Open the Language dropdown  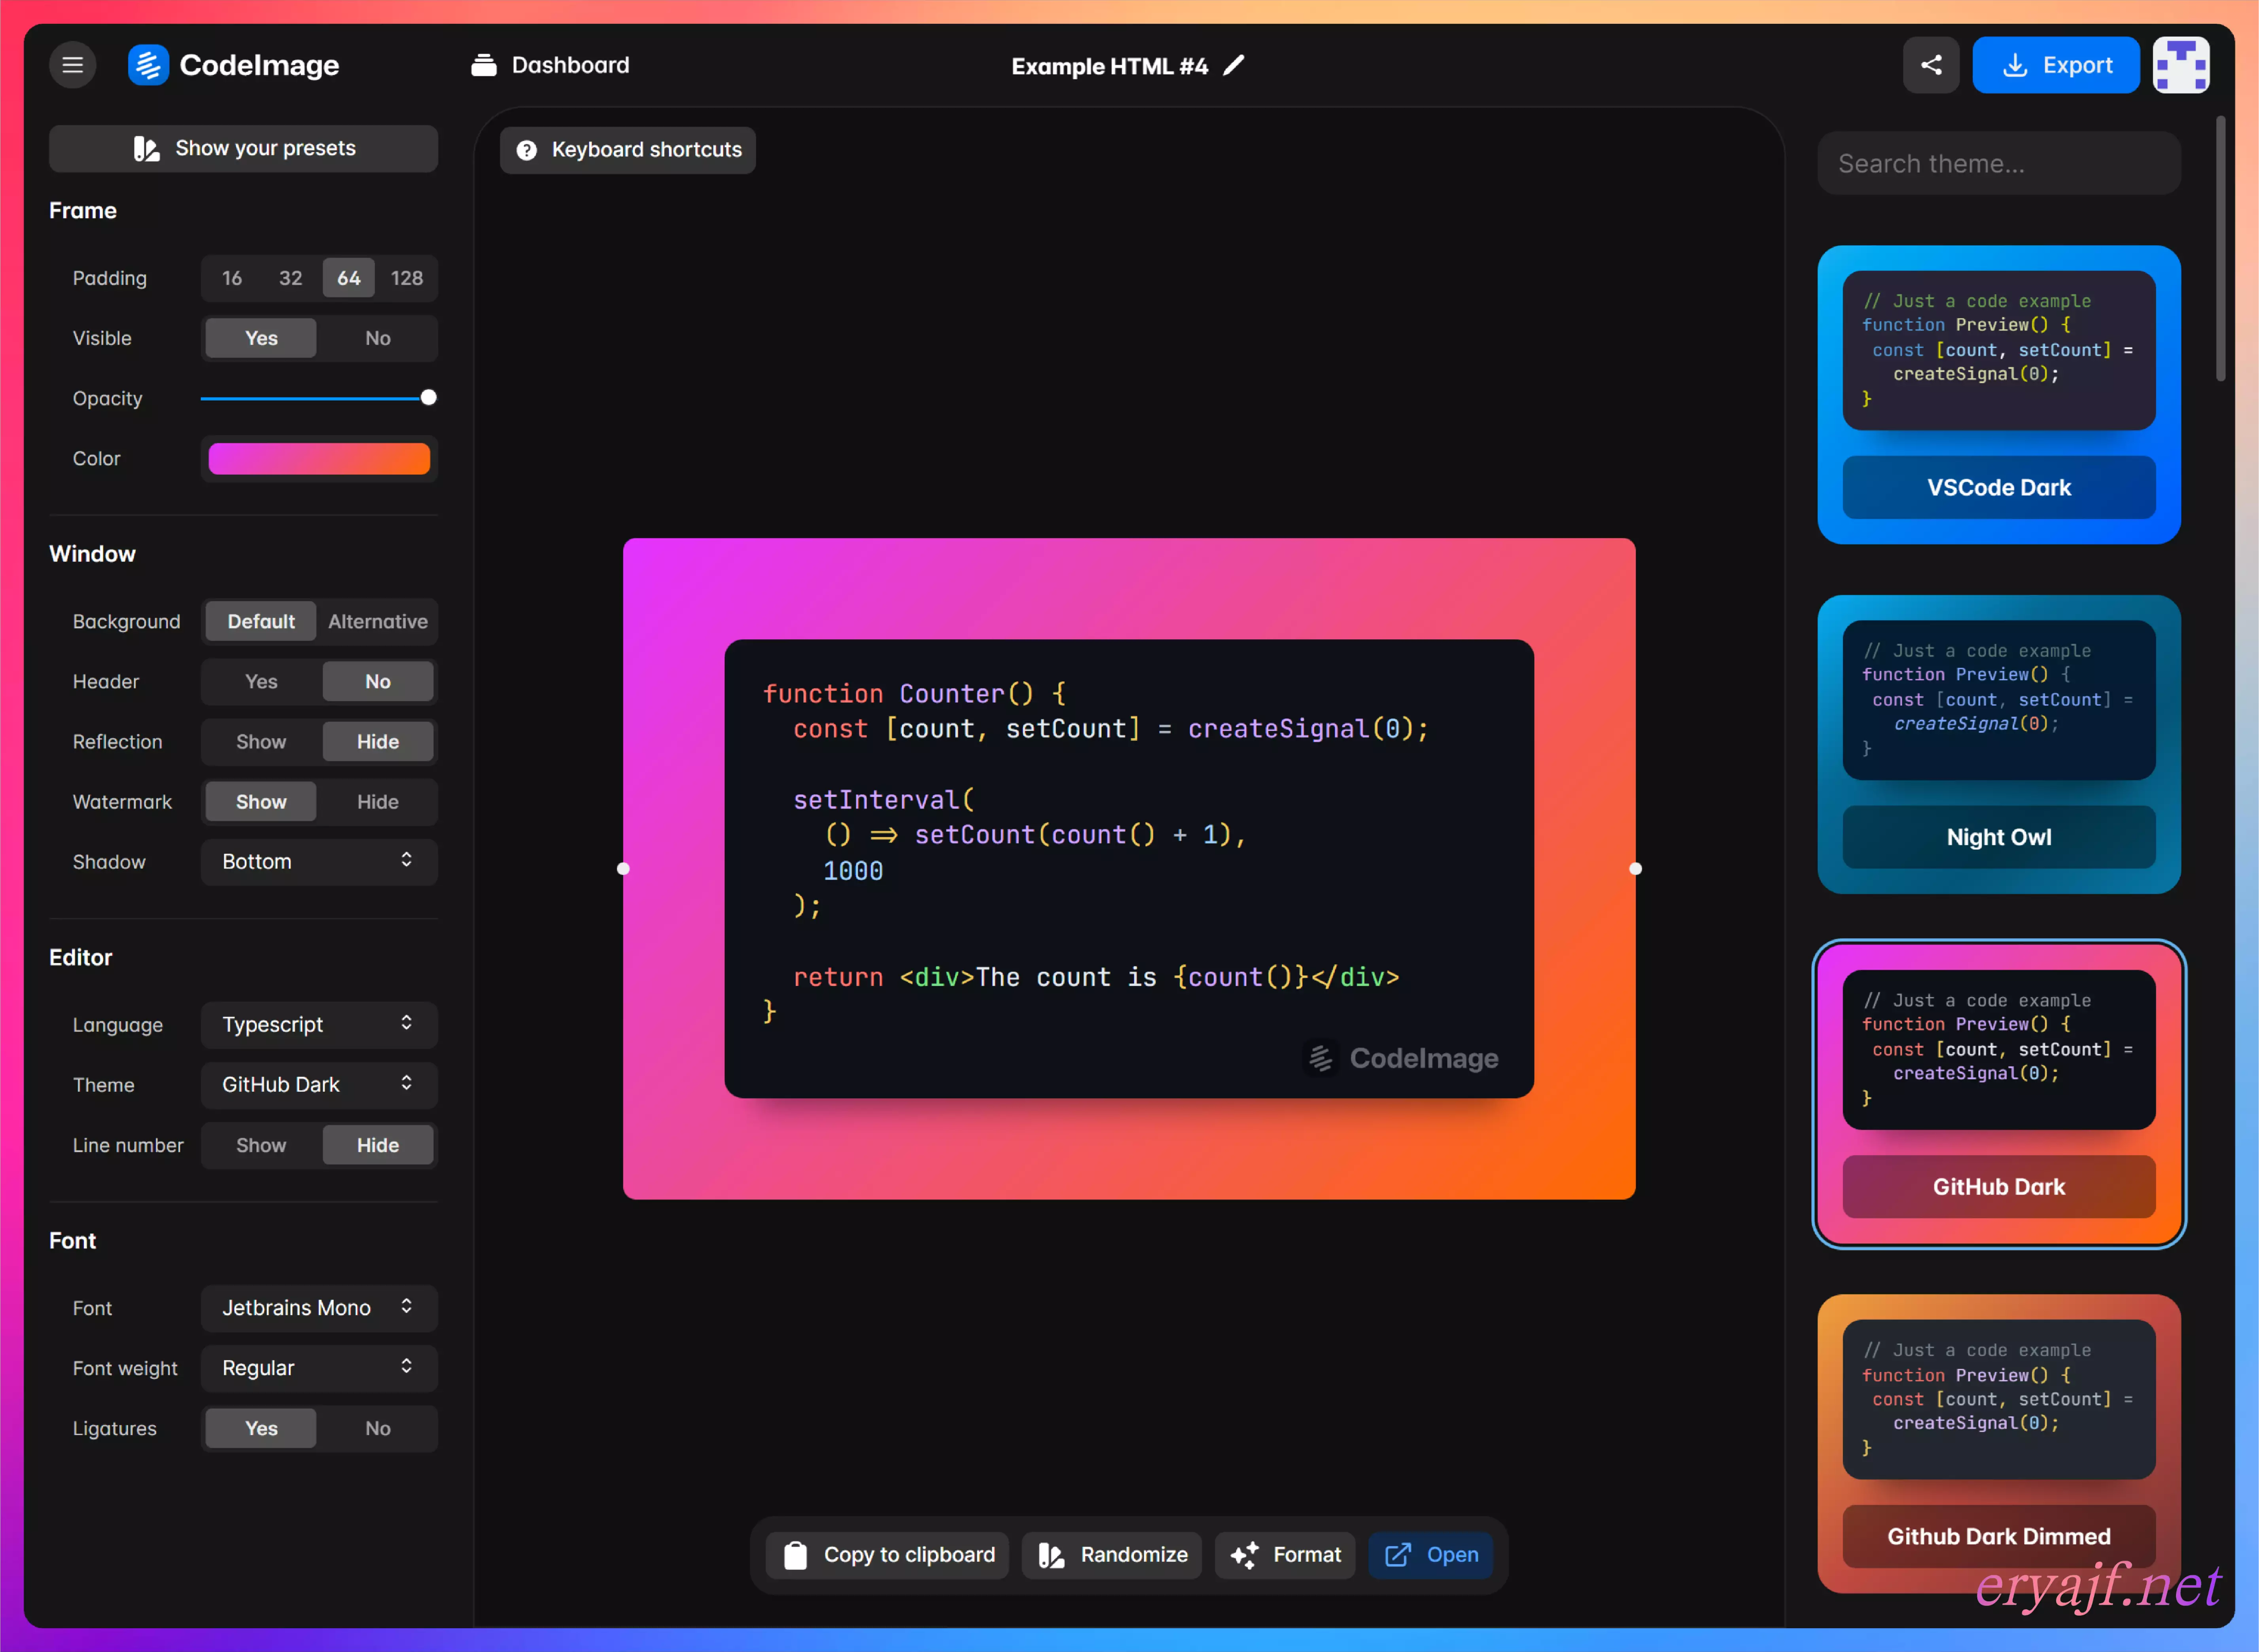pyautogui.click(x=319, y=1025)
